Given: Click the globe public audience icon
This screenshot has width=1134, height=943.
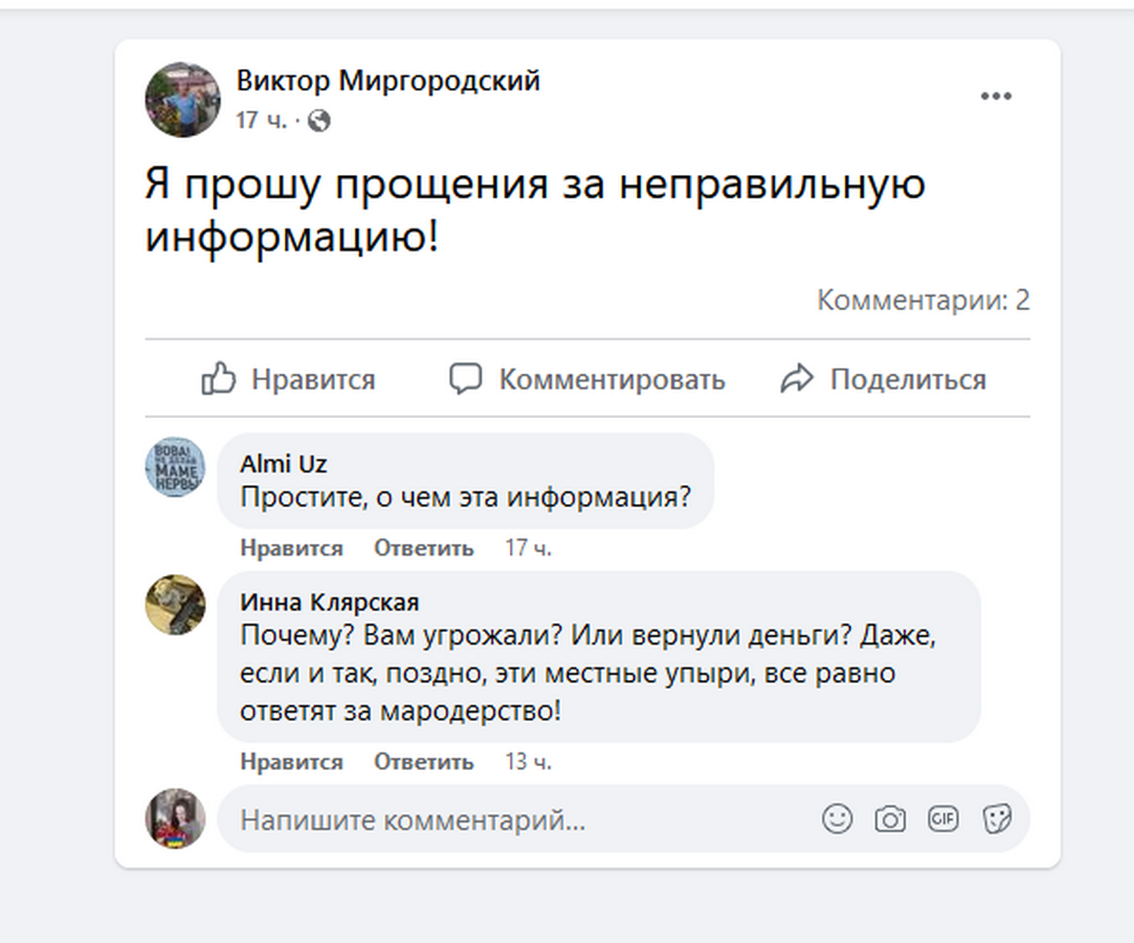Looking at the screenshot, I should pos(319,121).
